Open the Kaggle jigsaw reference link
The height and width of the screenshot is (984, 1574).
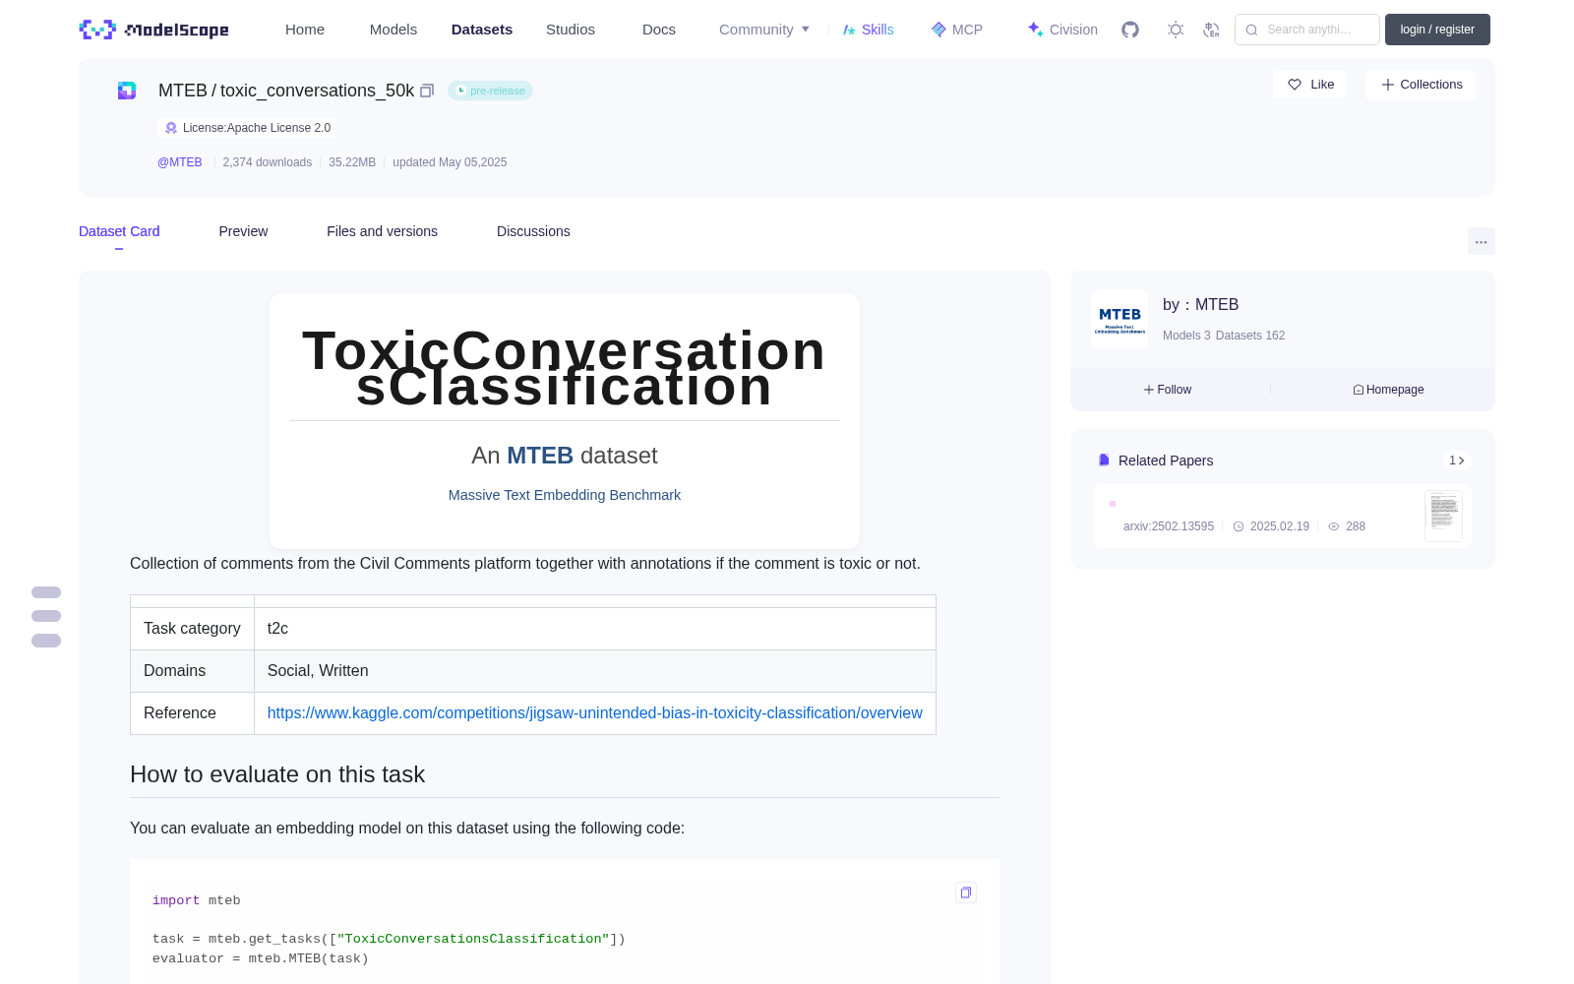click(x=595, y=712)
